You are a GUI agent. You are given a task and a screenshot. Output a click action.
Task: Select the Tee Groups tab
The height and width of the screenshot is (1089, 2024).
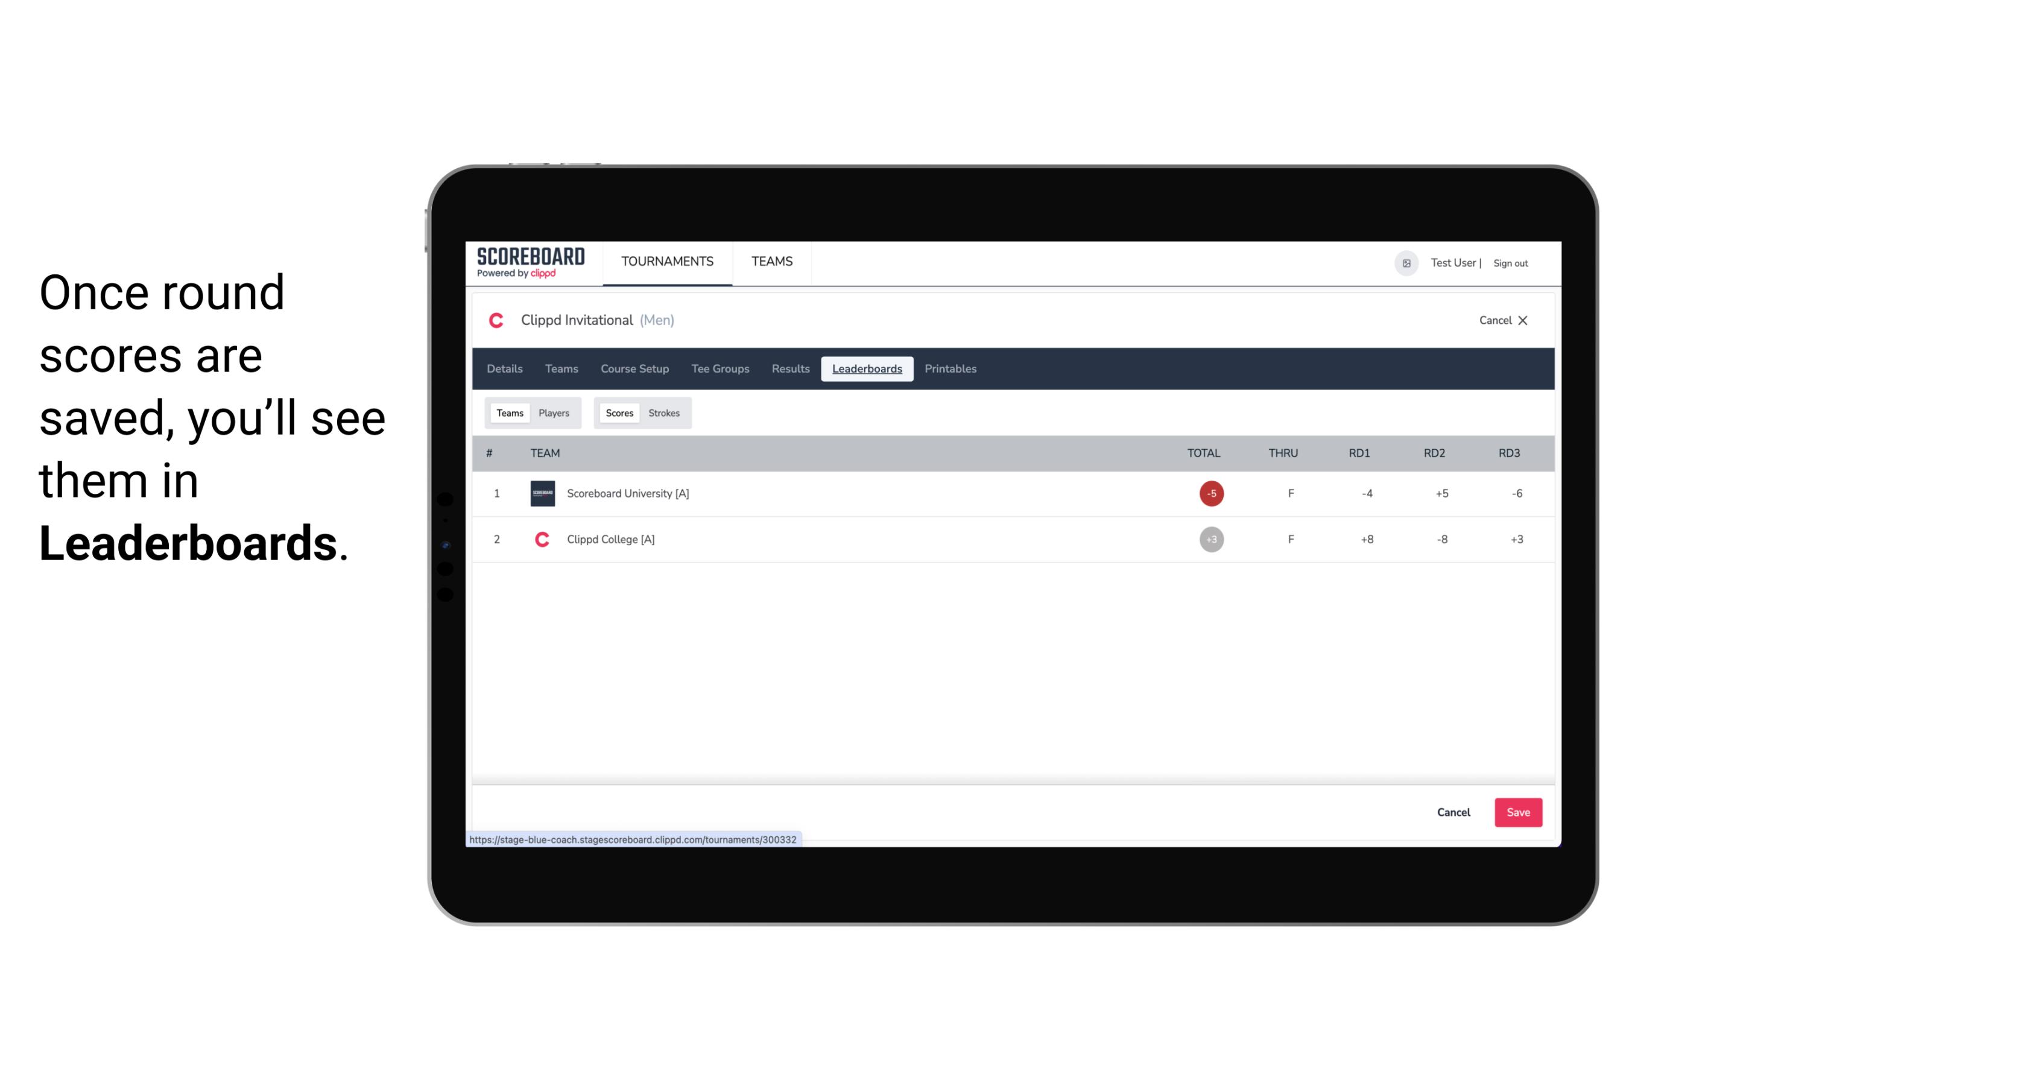(x=719, y=369)
